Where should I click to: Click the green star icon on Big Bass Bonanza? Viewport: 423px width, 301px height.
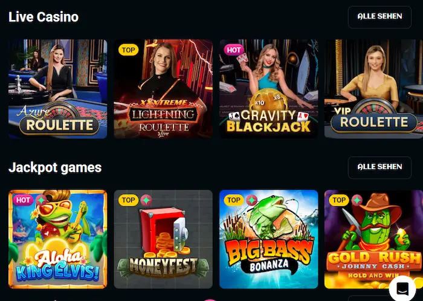pos(251,200)
